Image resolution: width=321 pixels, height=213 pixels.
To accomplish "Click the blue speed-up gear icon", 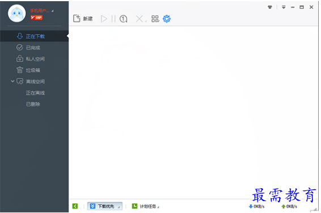I will [167, 19].
